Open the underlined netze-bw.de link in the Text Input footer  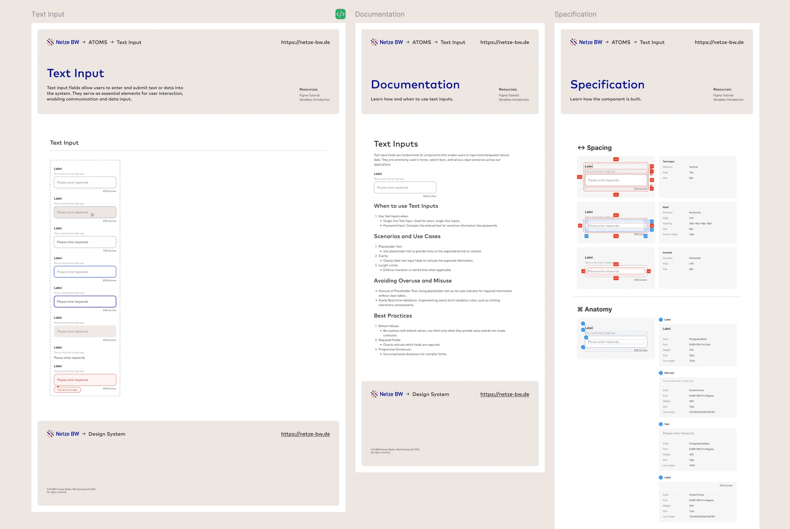306,434
